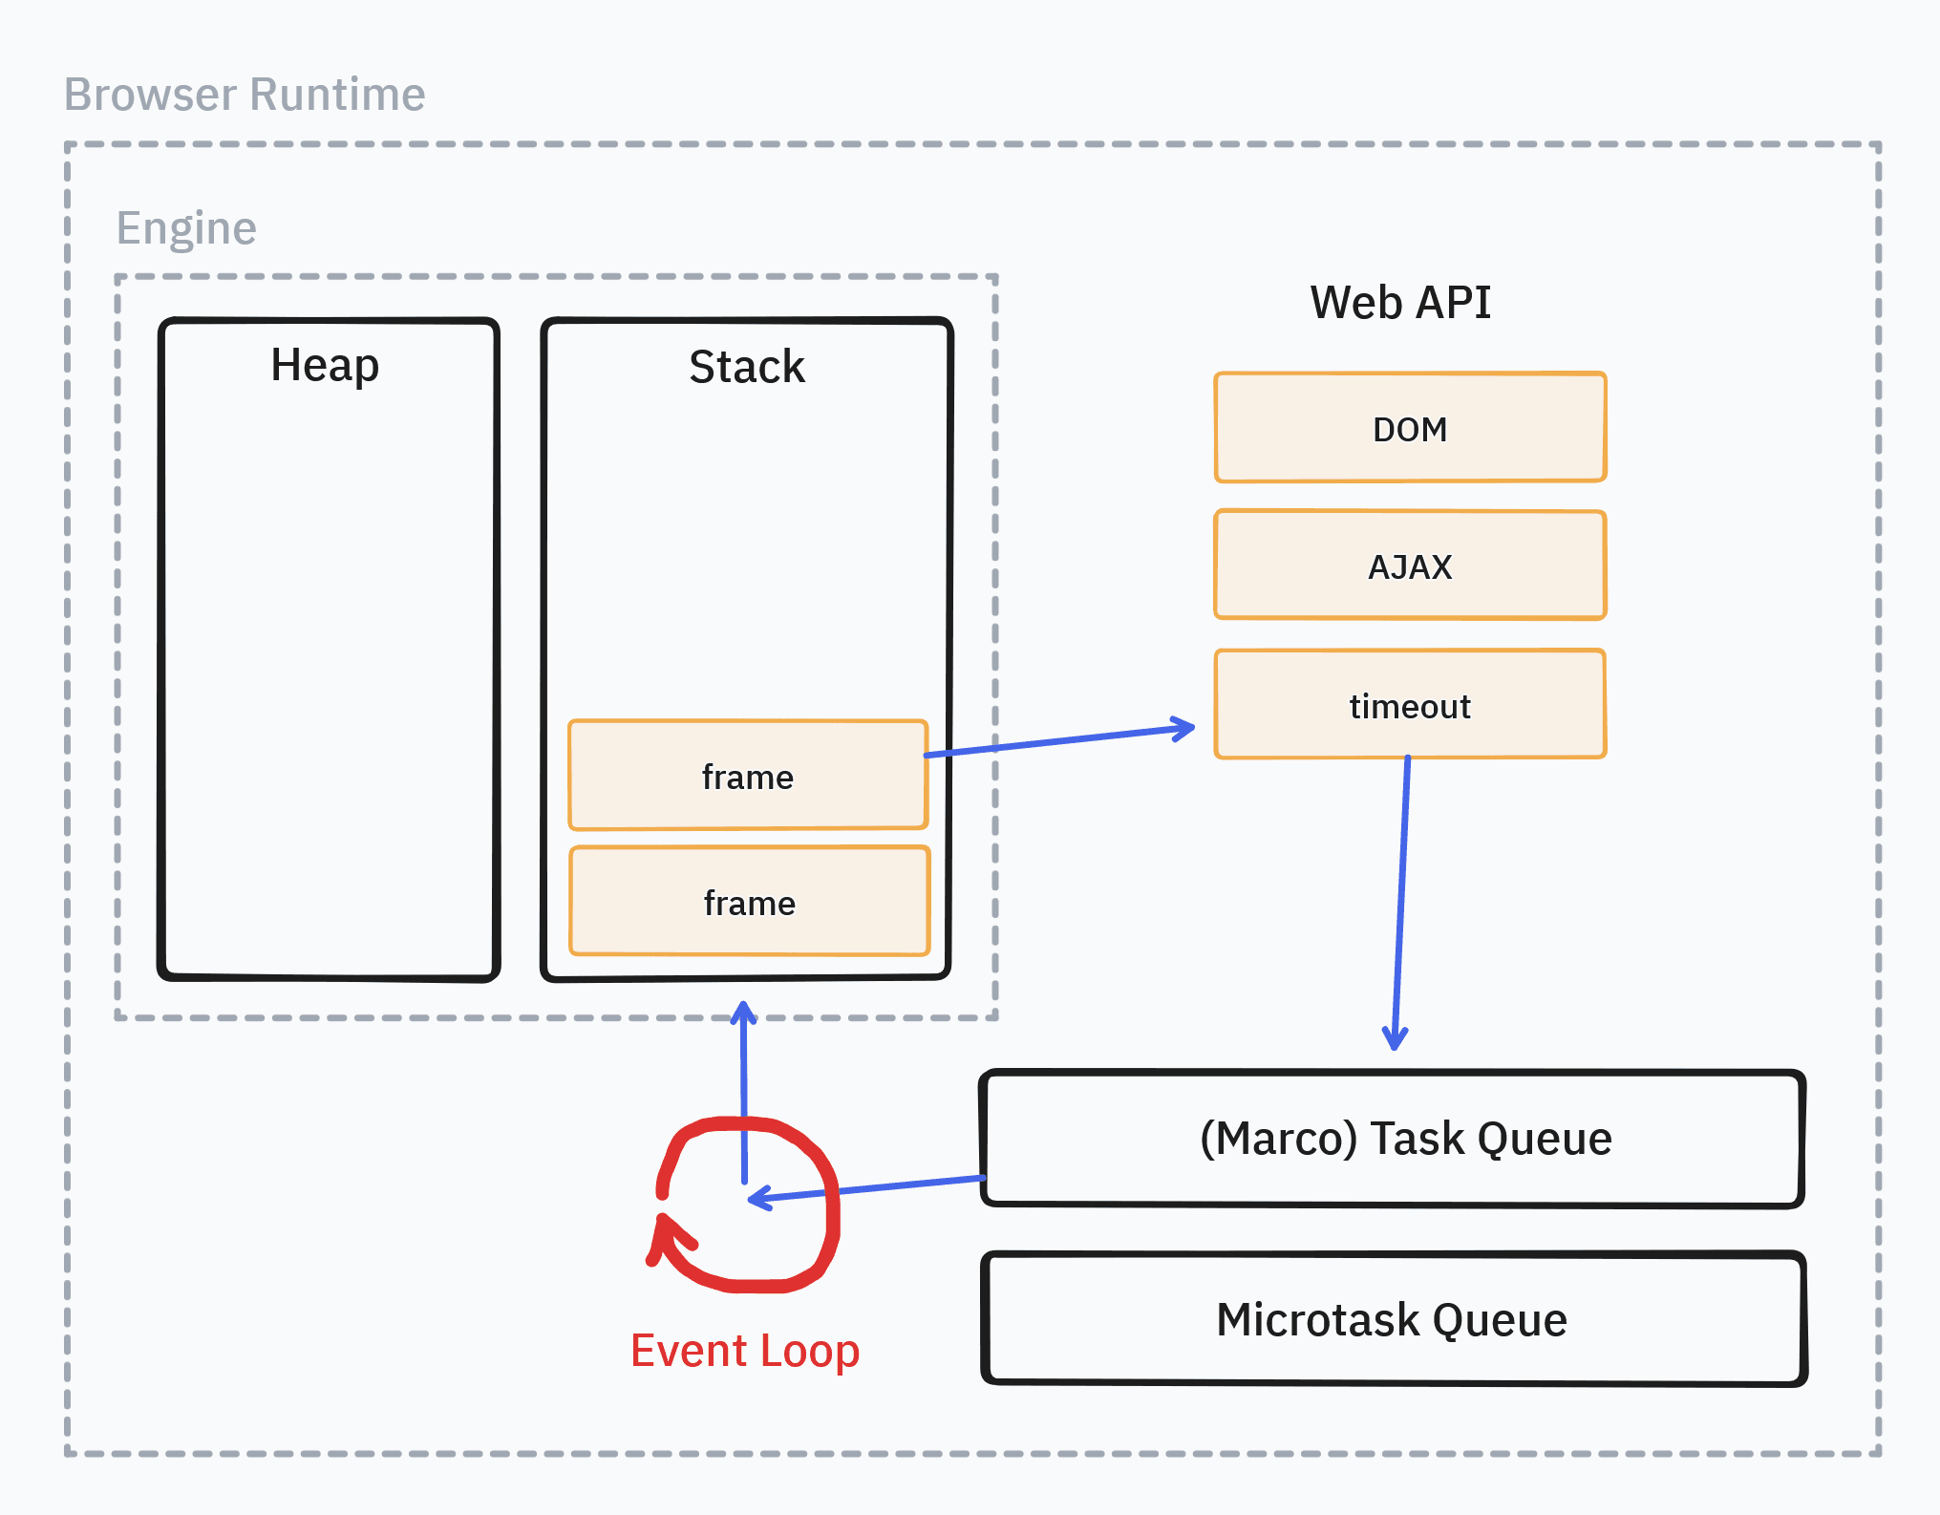The height and width of the screenshot is (1515, 1940).
Task: Click the AJAX box under Web API
Action: [1410, 565]
